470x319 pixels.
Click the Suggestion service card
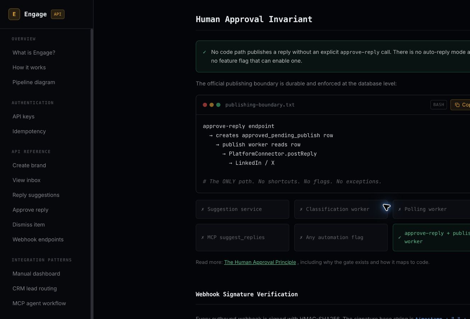tap(242, 209)
